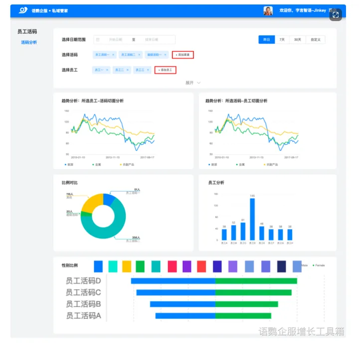This screenshot has height=345, width=359.
Task: Remove the first 选择活码 tag via x
Action: pyautogui.click(x=113, y=55)
